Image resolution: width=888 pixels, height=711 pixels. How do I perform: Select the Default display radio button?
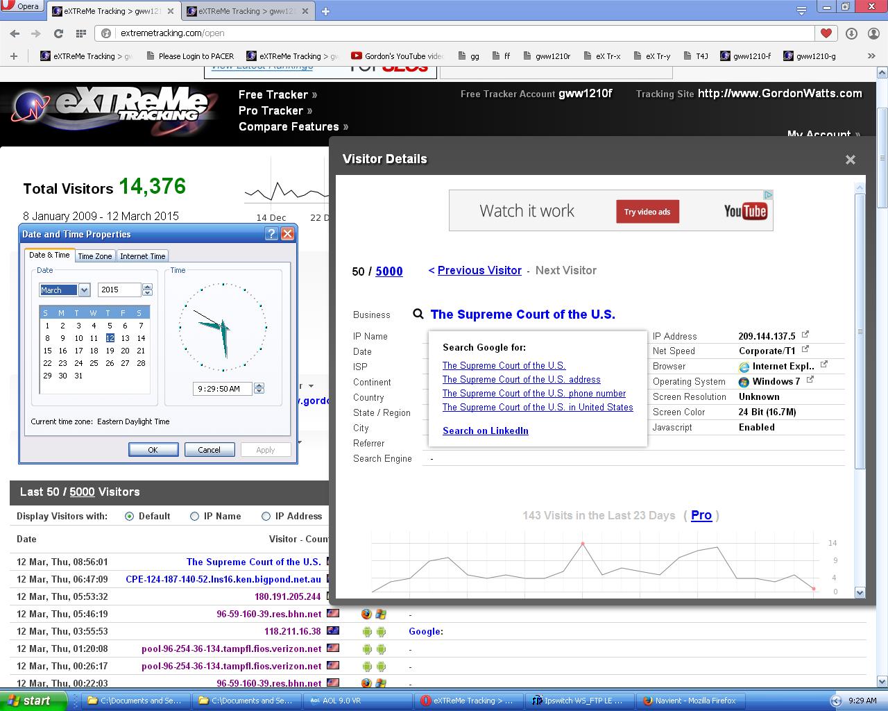[129, 517]
